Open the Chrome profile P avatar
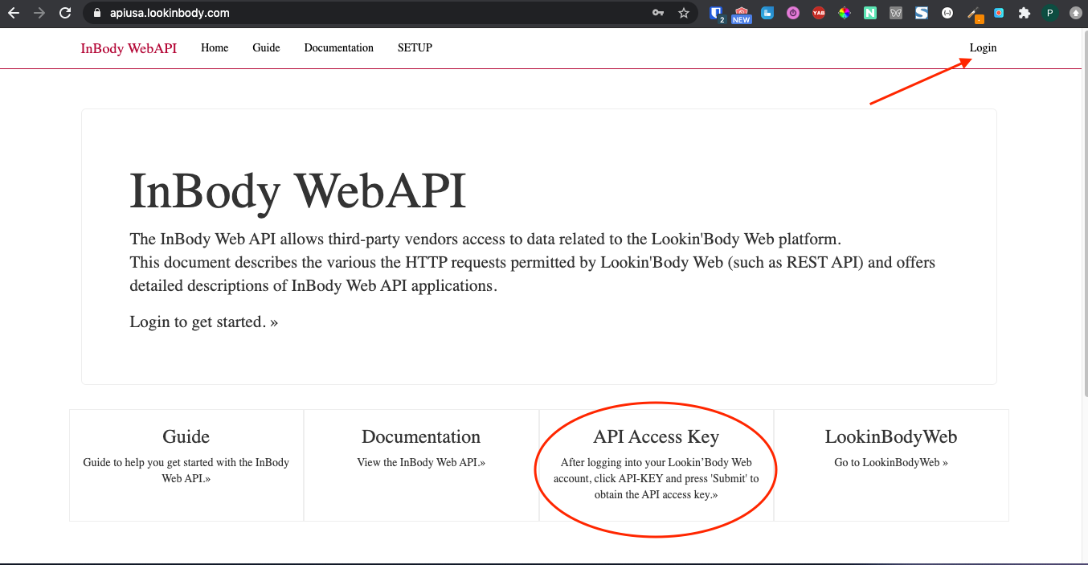Image resolution: width=1088 pixels, height=565 pixels. pyautogui.click(x=1049, y=13)
